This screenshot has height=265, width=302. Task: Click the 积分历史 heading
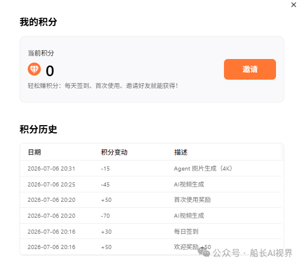coord(38,129)
